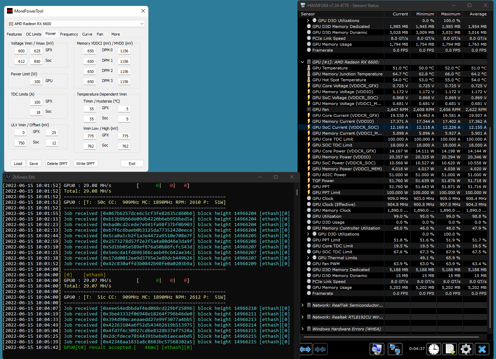Viewport: 496px width, 359px height.
Task: Click the chip icon beside Windows Hardware Errors (WHEA)
Action: click(x=309, y=329)
